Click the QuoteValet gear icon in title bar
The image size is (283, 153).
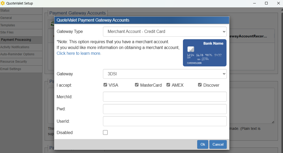coord(3,3)
